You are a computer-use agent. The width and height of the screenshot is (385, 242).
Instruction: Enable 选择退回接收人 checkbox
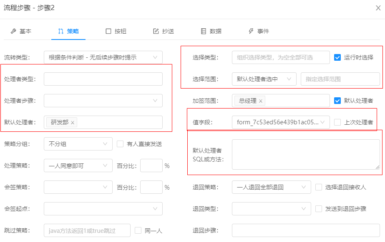point(319,187)
